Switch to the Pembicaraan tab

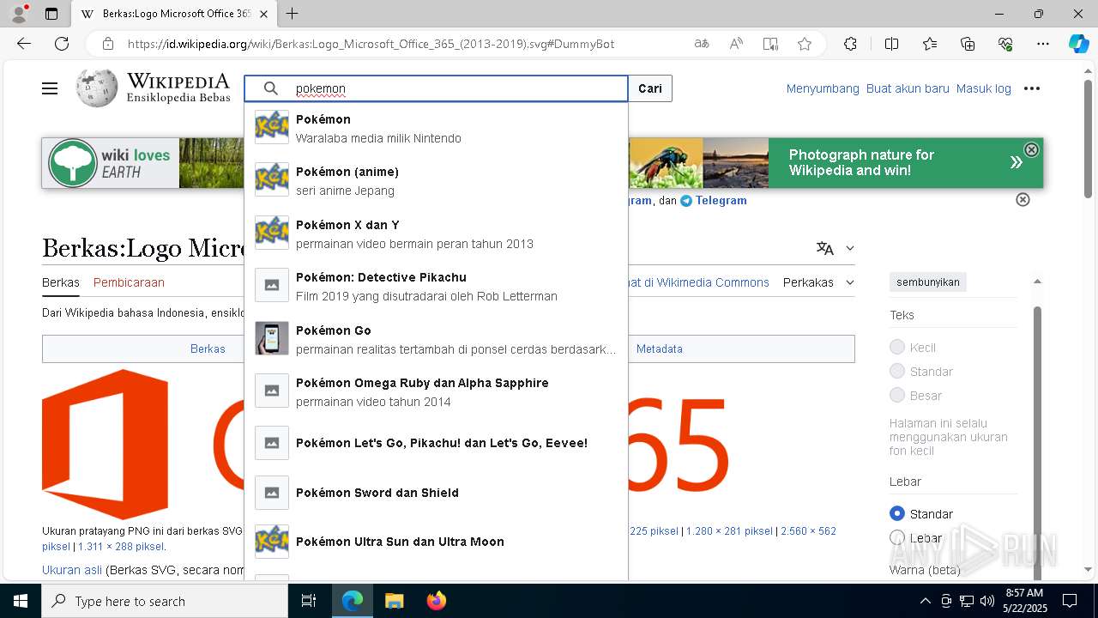pyautogui.click(x=129, y=282)
